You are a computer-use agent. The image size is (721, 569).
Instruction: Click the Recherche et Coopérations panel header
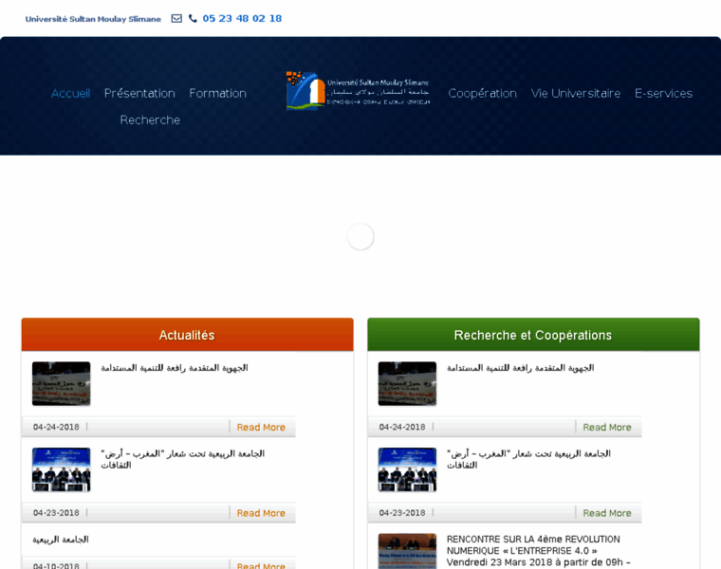tap(533, 335)
